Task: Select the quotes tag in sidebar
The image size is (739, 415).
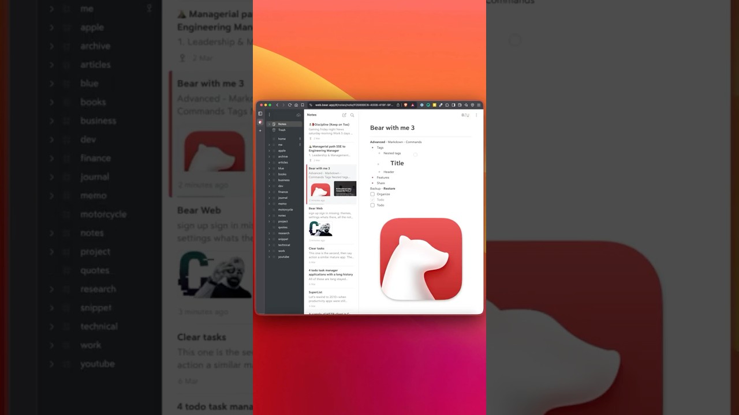Action: coord(284,227)
